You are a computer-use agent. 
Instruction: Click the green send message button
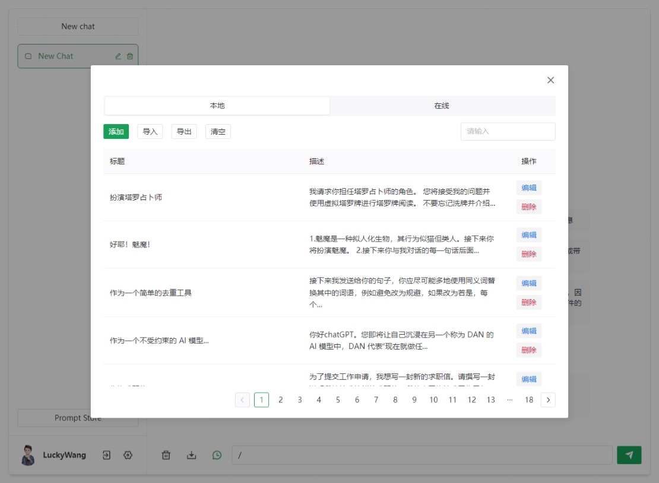629,455
